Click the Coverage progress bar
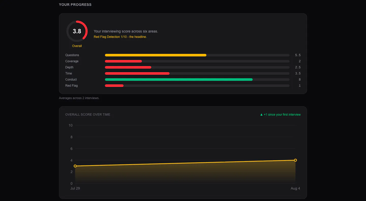 (x=197, y=61)
